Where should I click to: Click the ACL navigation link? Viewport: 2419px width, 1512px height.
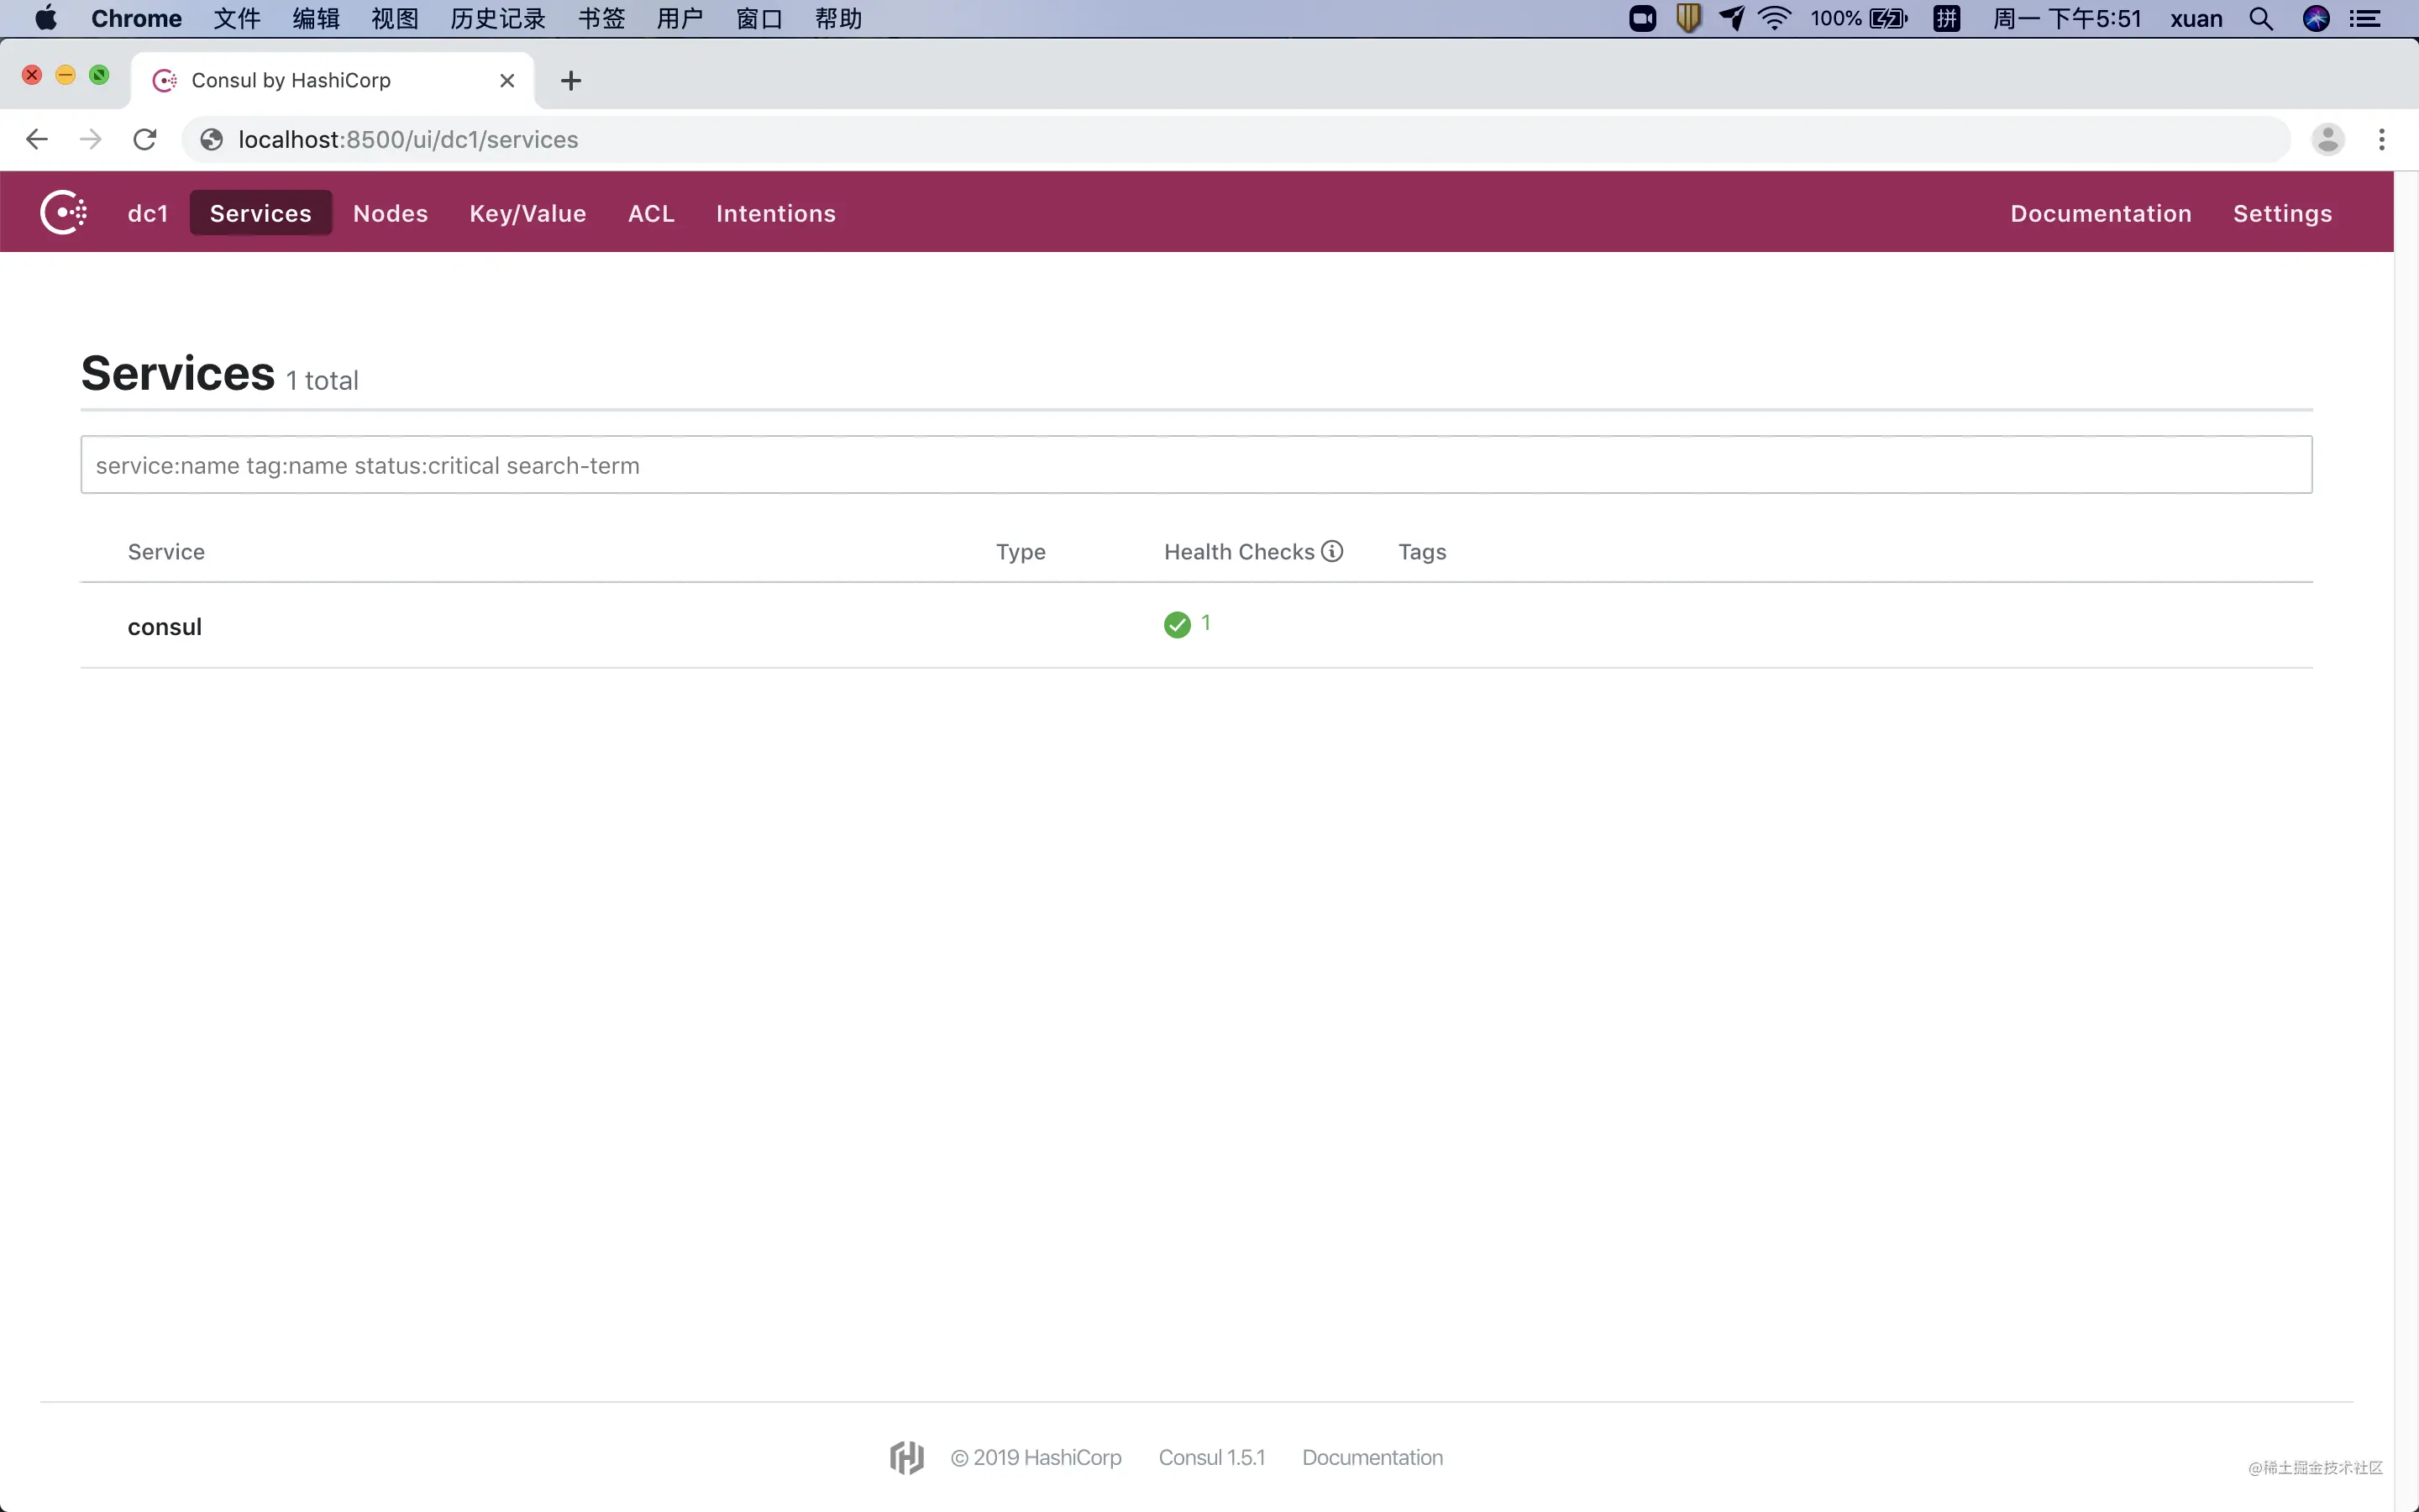point(651,213)
